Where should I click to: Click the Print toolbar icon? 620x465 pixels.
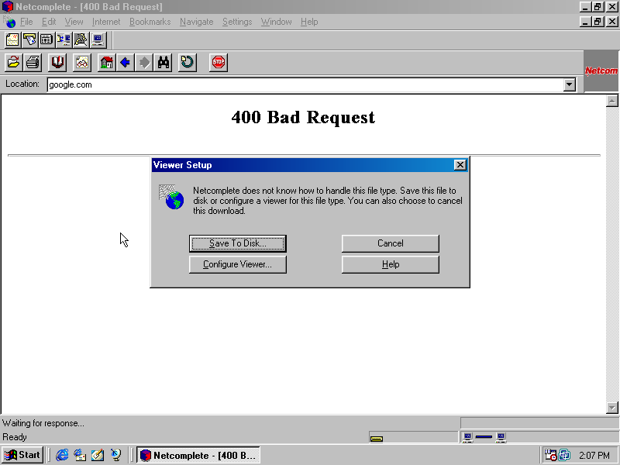coord(33,62)
